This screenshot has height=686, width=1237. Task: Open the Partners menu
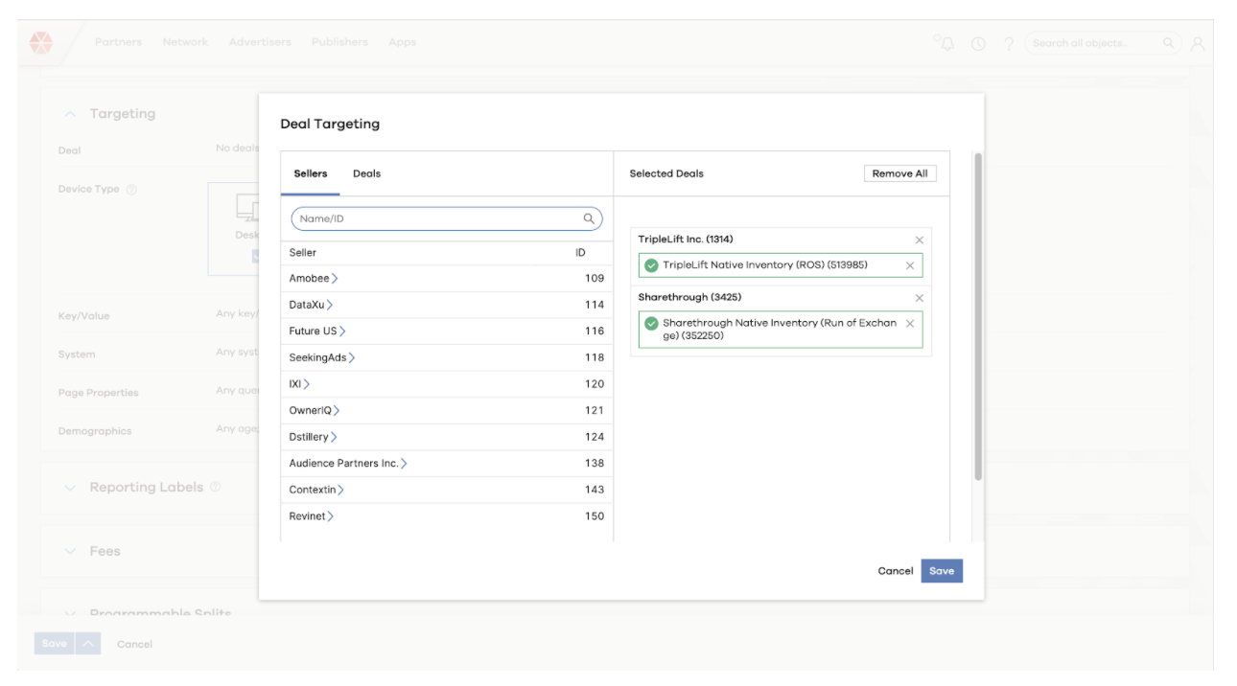[119, 42]
